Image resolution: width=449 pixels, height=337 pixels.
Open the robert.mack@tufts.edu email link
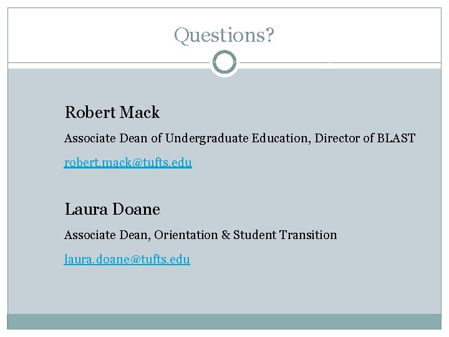[x=128, y=162]
